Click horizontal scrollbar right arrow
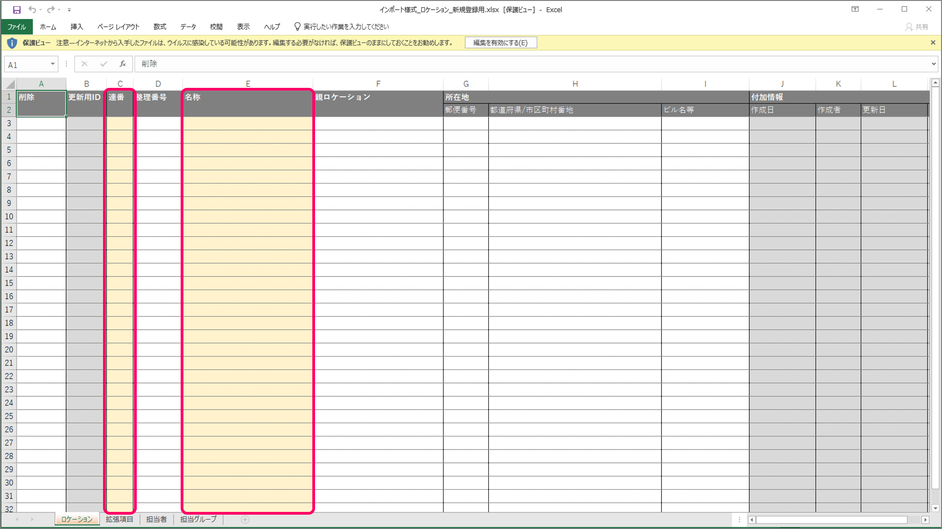 925,520
